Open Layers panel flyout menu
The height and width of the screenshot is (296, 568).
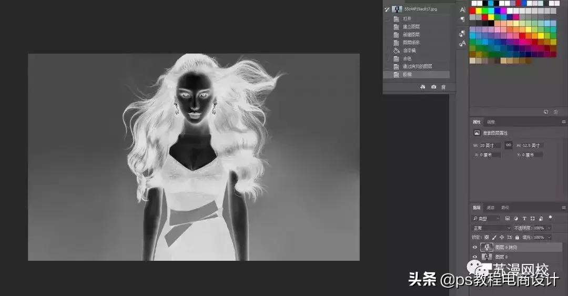[x=564, y=208]
